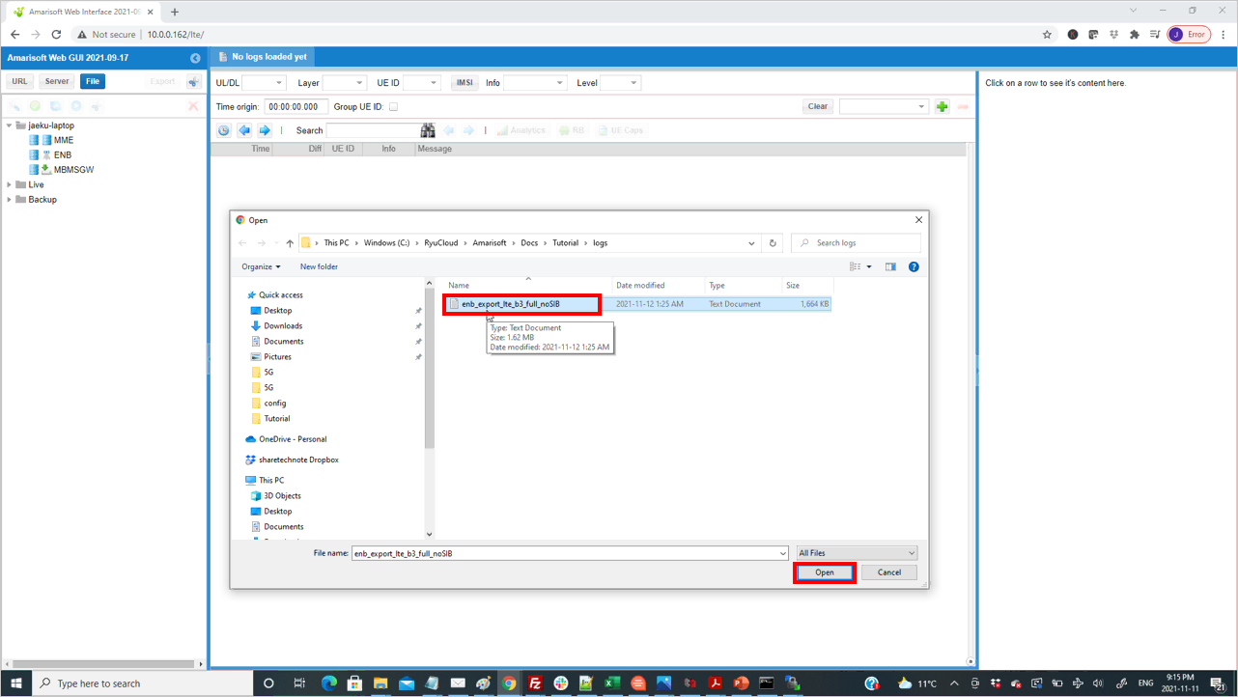Open Excel from the taskbar
This screenshot has height=697, width=1238.
[611, 683]
